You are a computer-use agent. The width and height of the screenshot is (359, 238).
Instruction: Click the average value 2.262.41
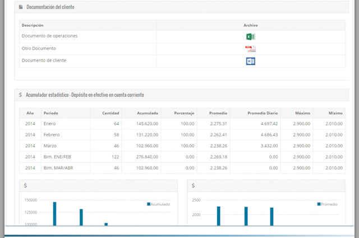(219, 134)
